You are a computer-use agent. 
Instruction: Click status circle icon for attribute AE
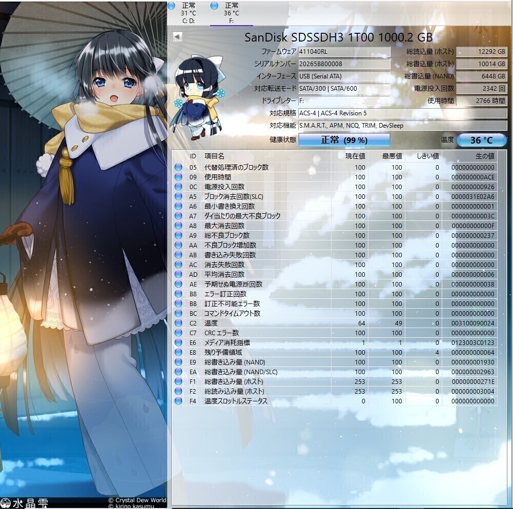[178, 284]
